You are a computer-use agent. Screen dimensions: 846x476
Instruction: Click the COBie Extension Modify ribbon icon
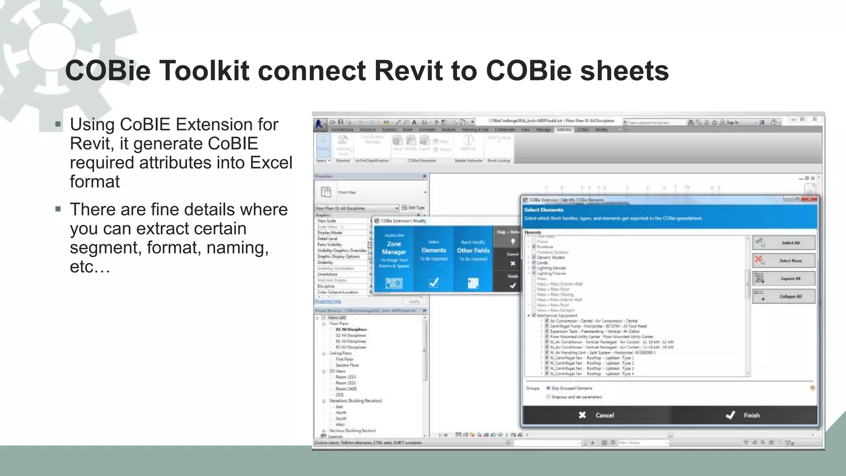[411, 140]
